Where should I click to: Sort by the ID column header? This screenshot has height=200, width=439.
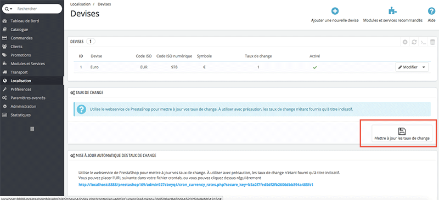81,56
